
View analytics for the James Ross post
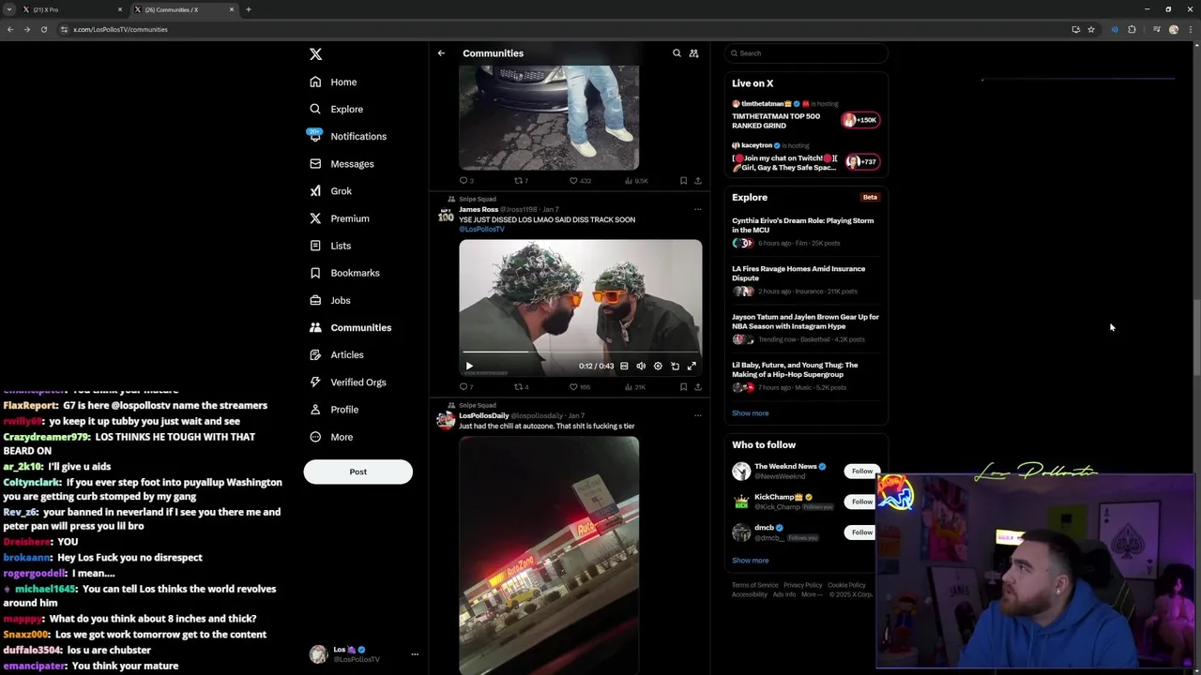coord(634,387)
